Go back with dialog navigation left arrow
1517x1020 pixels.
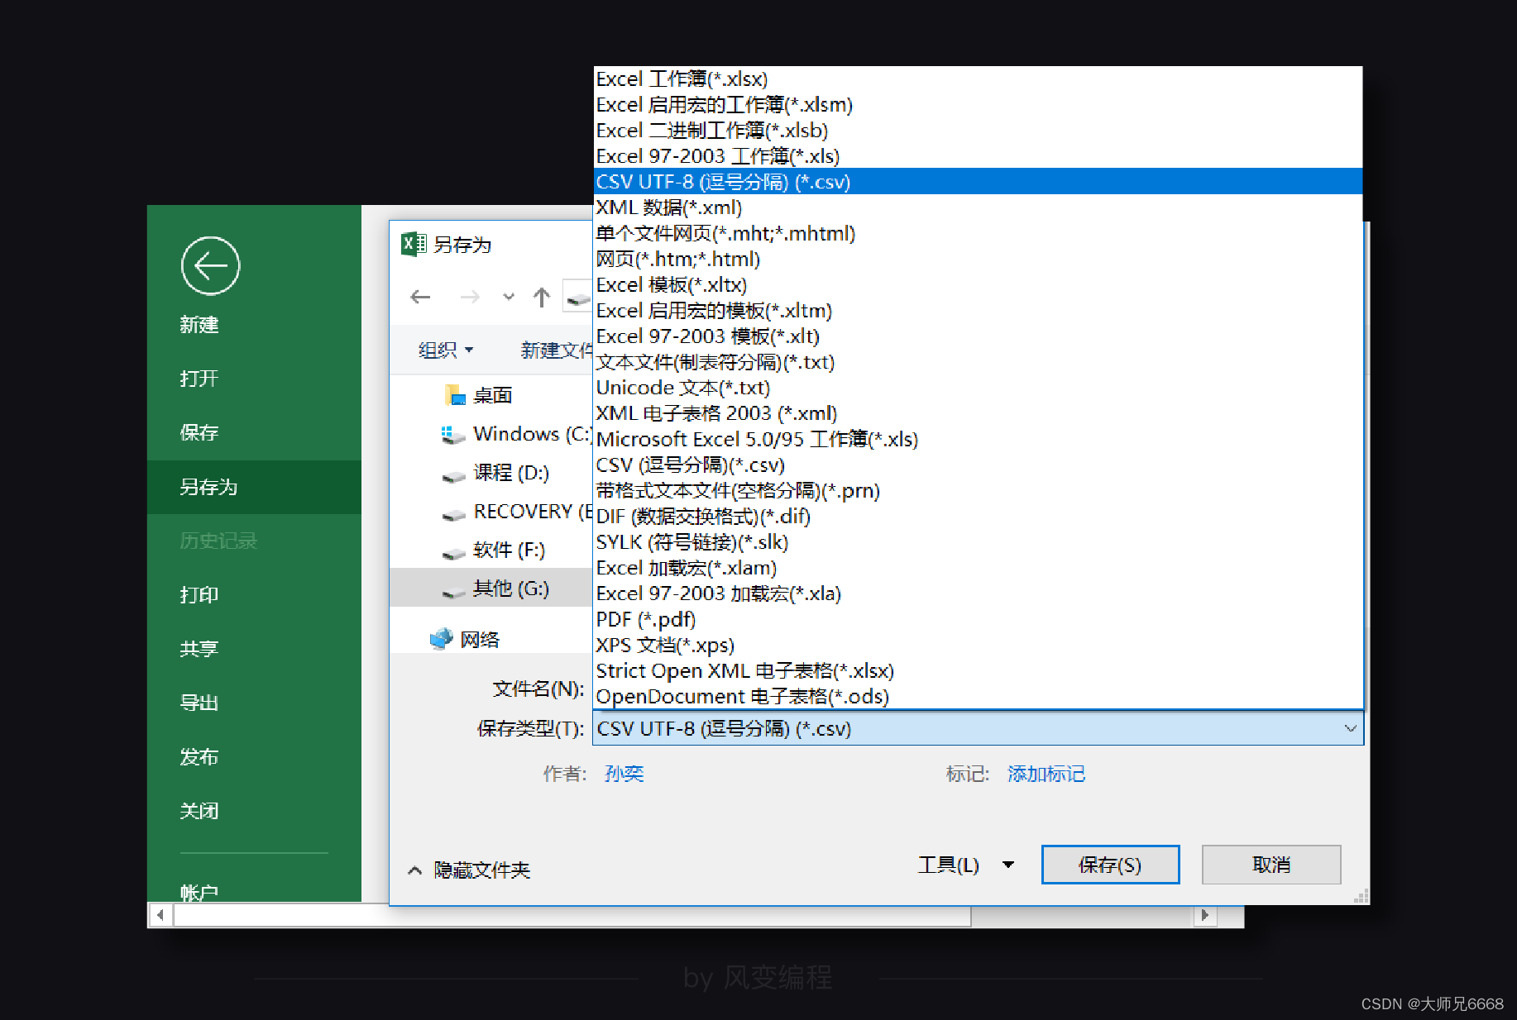tap(420, 297)
